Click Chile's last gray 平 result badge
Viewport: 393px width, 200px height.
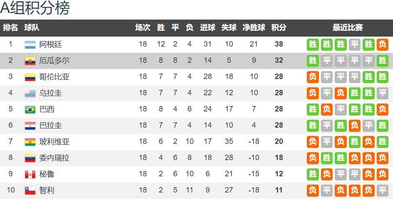(x=383, y=190)
